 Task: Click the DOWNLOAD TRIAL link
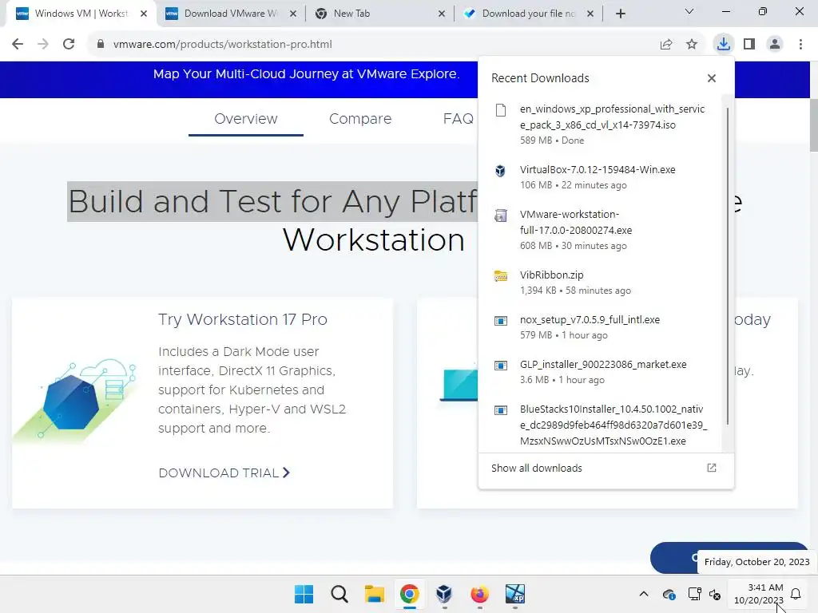coord(224,473)
